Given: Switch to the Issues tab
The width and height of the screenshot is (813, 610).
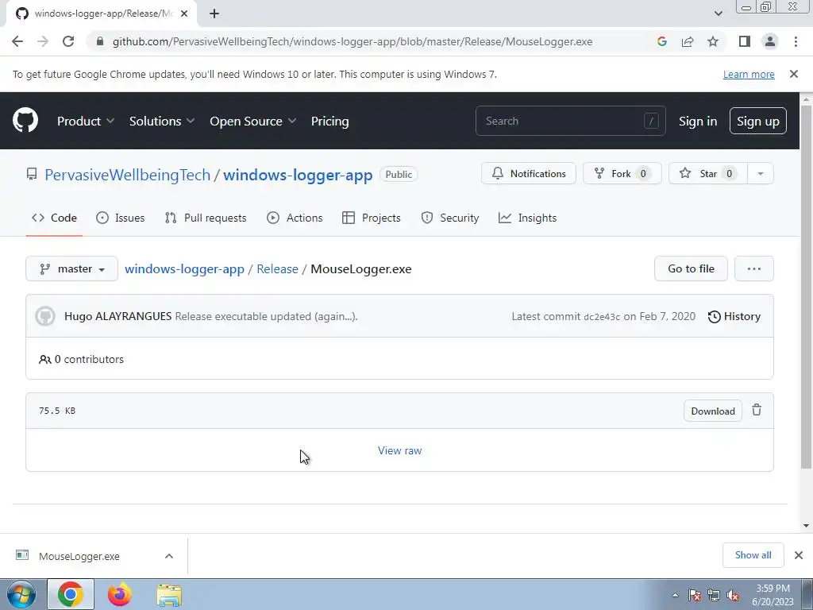Looking at the screenshot, I should (121, 218).
